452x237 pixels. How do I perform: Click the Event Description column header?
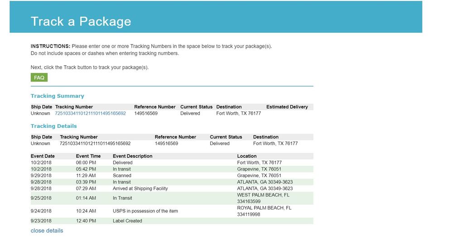[132, 156]
